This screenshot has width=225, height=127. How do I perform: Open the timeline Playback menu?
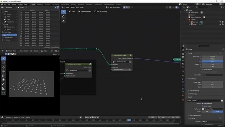9,117
